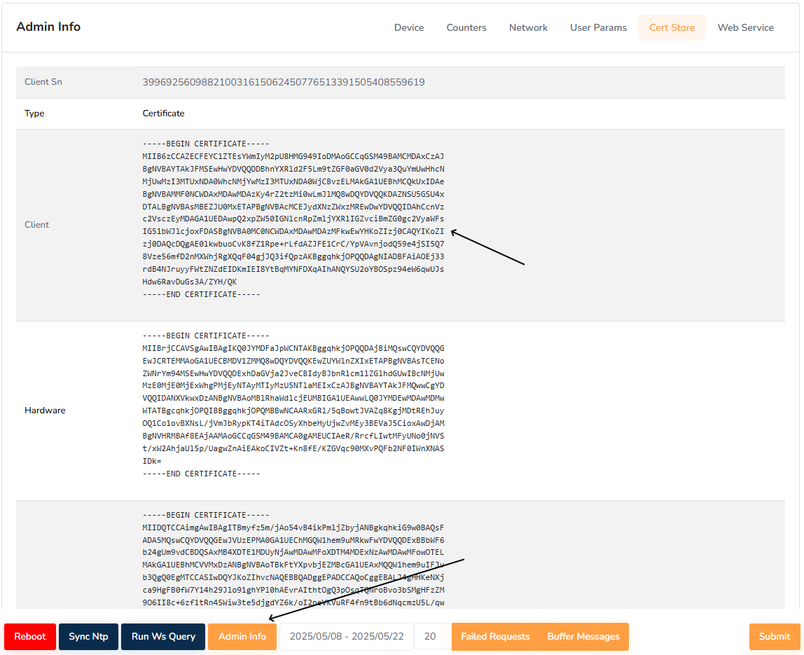Open Buffer Messages
The image size is (804, 655).
[583, 637]
